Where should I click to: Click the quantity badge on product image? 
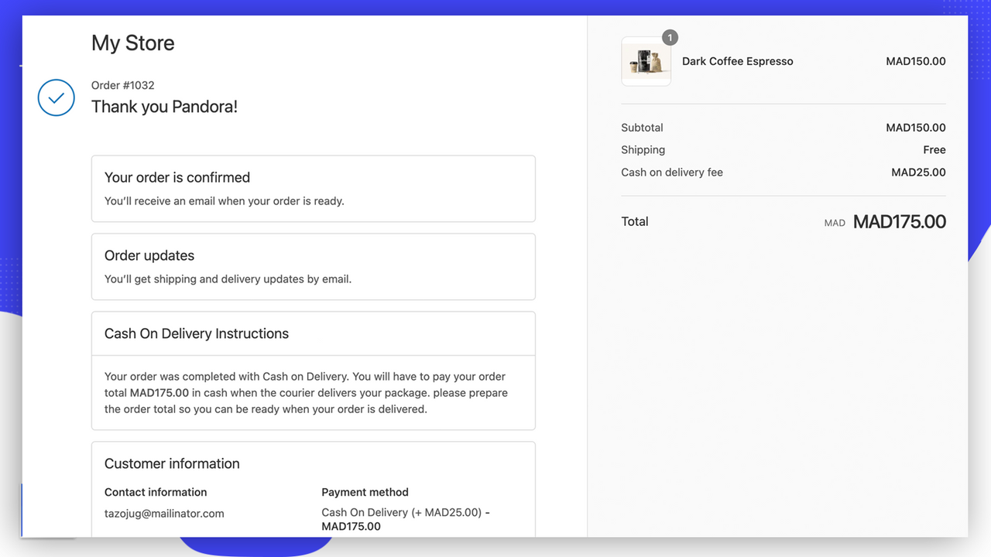click(670, 37)
